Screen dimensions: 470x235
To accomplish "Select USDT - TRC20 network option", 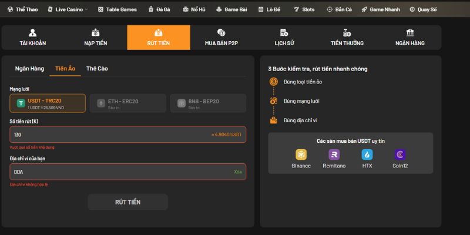I will click(48, 103).
